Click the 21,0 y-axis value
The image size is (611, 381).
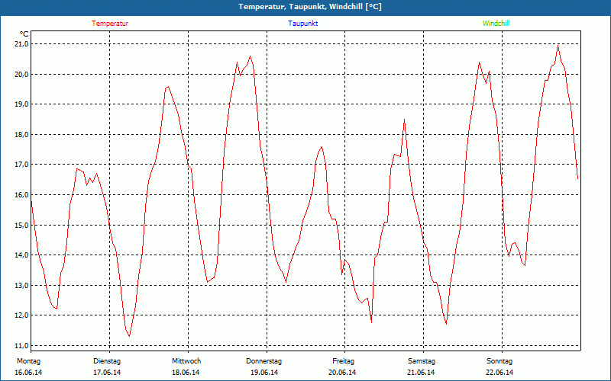click(22, 44)
